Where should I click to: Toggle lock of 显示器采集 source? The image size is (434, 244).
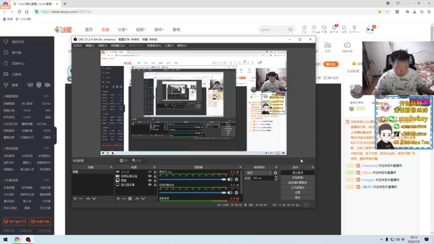pos(155,184)
